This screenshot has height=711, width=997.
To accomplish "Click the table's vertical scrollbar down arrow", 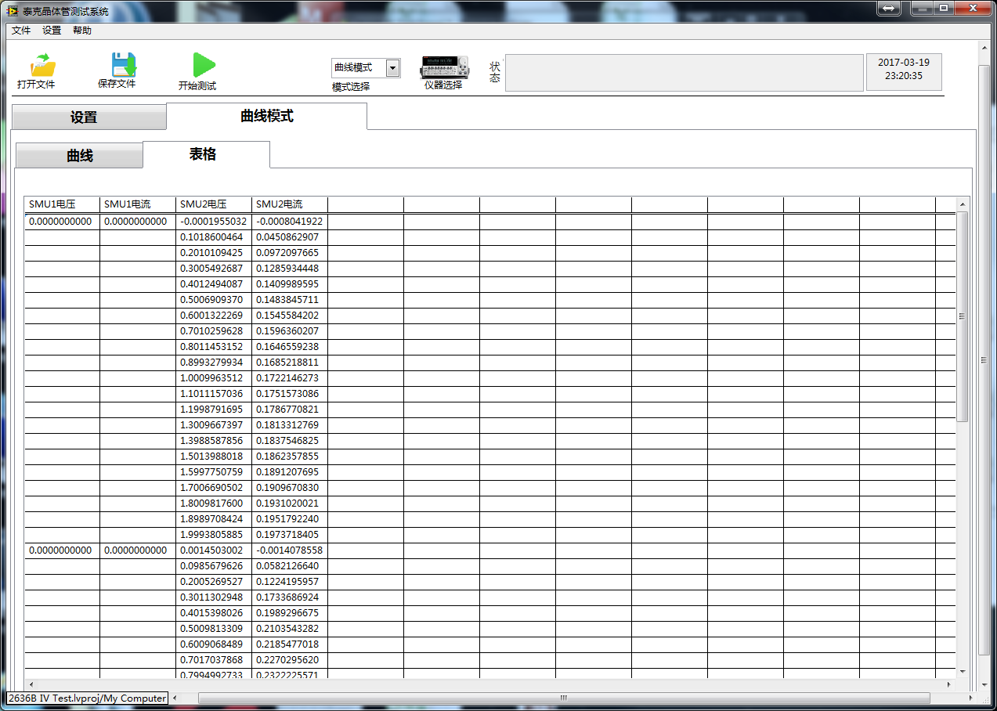I will [963, 671].
